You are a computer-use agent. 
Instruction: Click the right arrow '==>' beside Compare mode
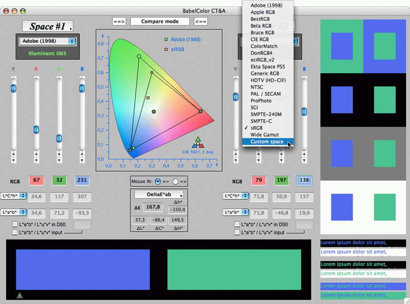pyautogui.click(x=119, y=22)
